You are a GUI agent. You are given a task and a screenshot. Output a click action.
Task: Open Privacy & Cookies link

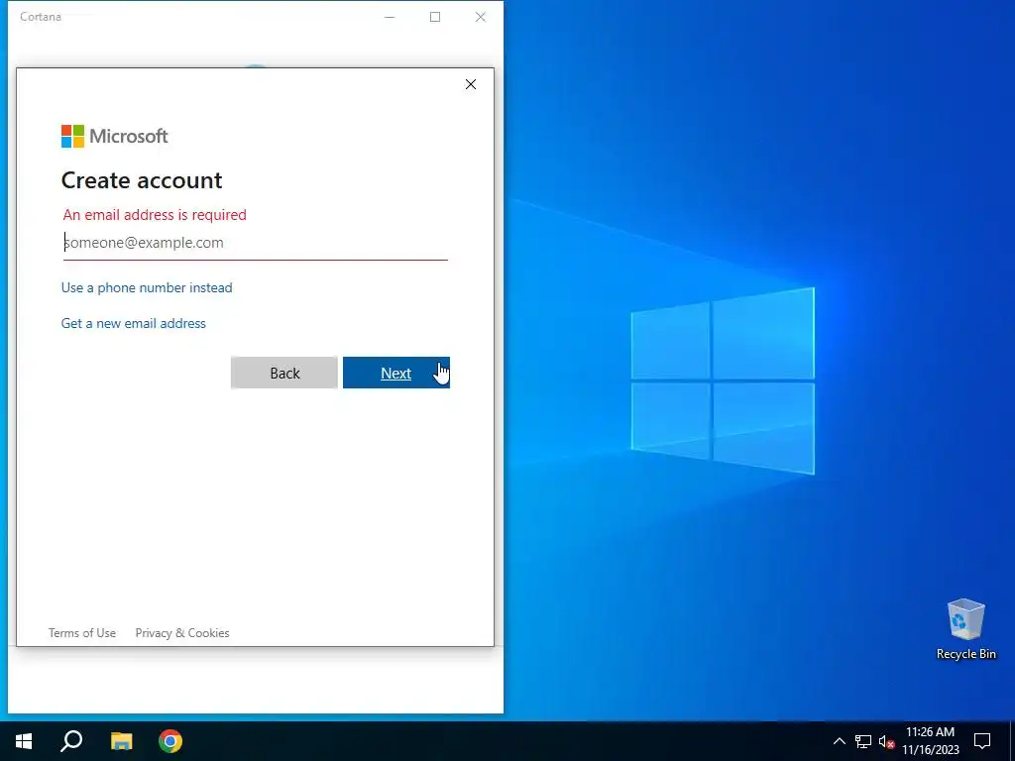[182, 633]
